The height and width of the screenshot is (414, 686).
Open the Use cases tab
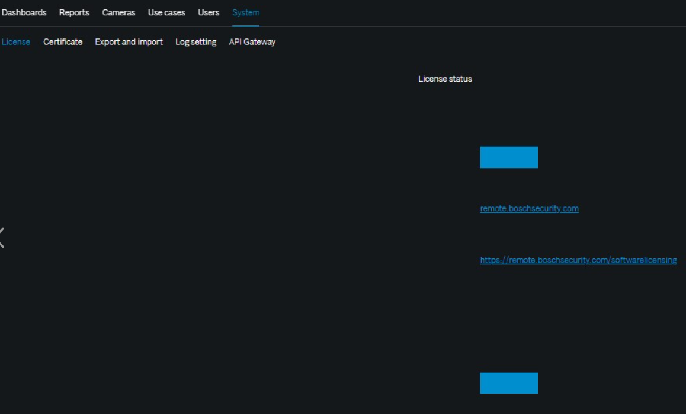coord(166,12)
